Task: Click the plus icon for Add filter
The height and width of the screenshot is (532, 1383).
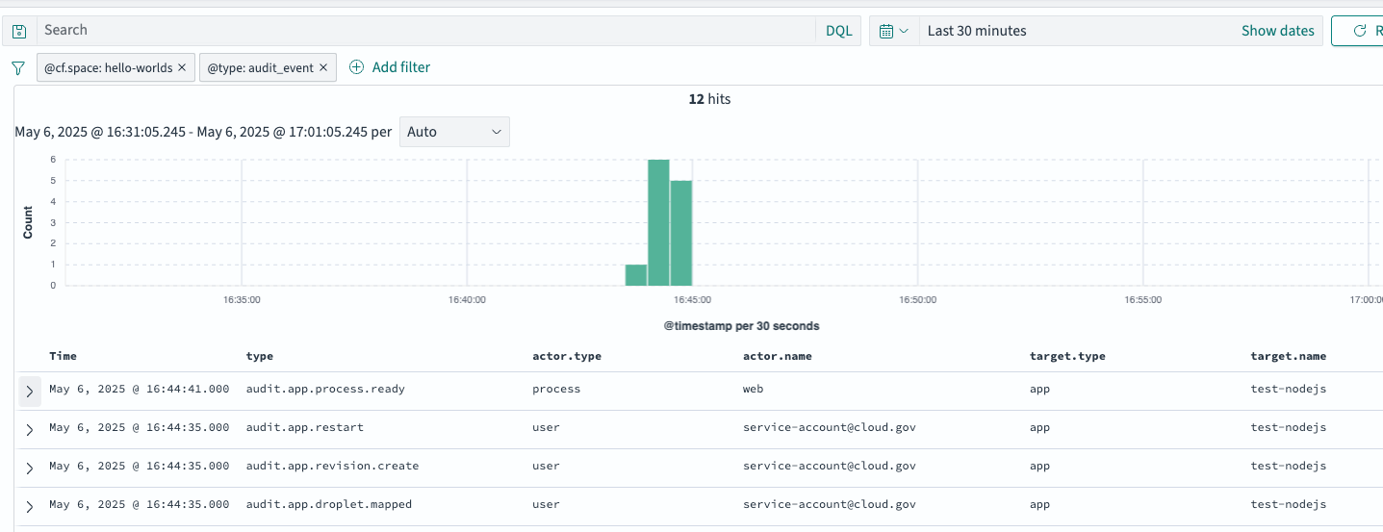Action: [x=357, y=67]
